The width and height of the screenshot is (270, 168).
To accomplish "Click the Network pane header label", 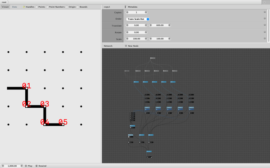I will pos(108,46).
